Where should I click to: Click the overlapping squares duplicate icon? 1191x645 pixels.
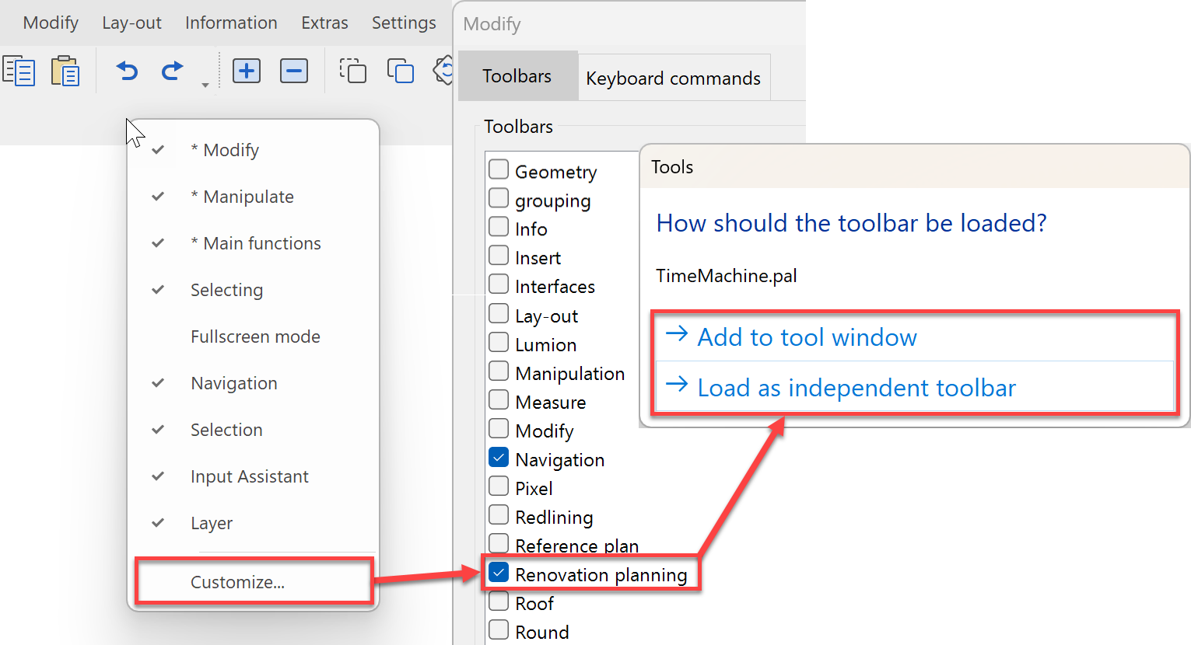coord(401,71)
